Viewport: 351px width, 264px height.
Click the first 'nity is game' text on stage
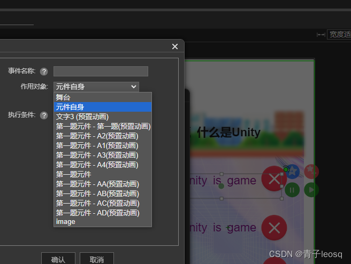pyautogui.click(x=223, y=181)
